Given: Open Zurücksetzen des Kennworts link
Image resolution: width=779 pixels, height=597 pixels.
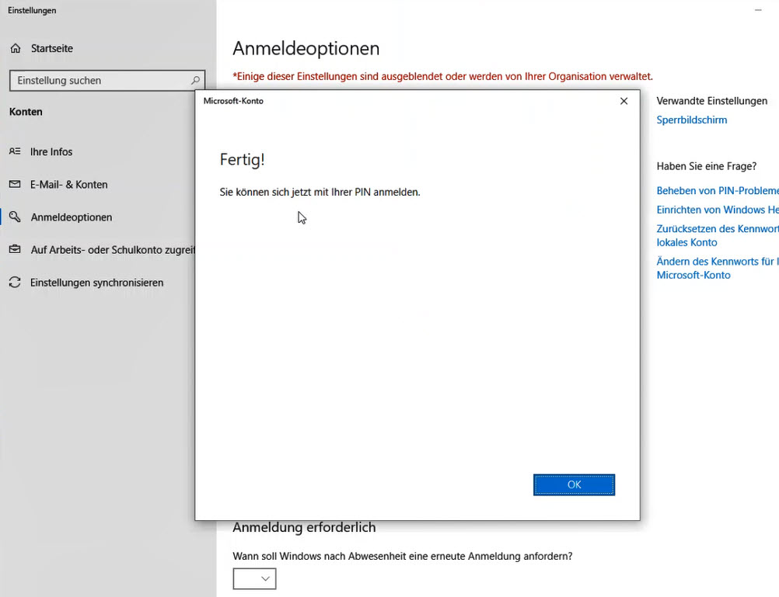Looking at the screenshot, I should pyautogui.click(x=718, y=235).
